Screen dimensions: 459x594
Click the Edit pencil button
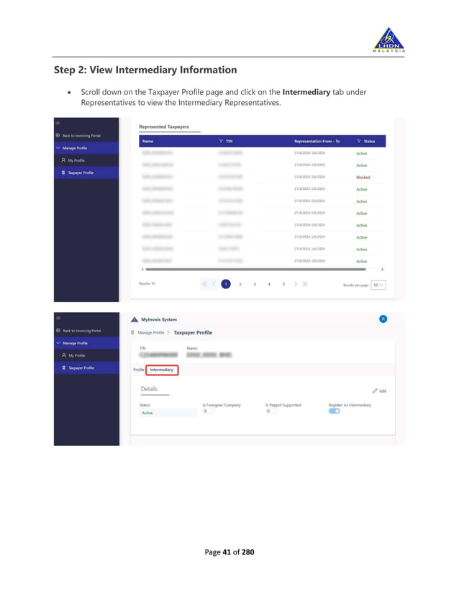coord(379,391)
